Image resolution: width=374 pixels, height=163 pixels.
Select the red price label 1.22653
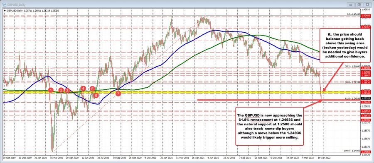(x=365, y=111)
